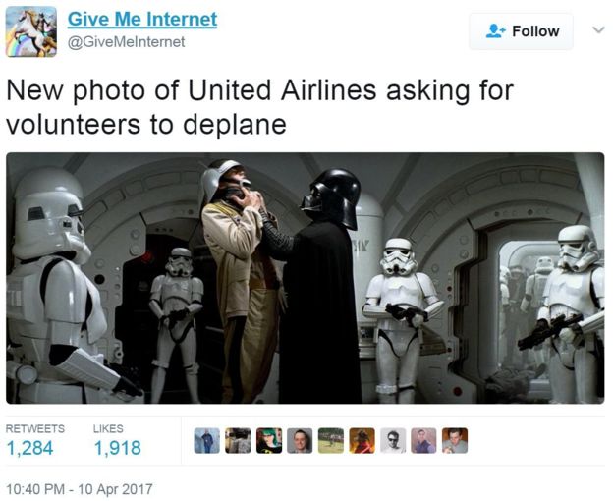Viewport: 613px width, 501px height.
Task: Open liker avatar wearing sunglasses
Action: pos(393,441)
